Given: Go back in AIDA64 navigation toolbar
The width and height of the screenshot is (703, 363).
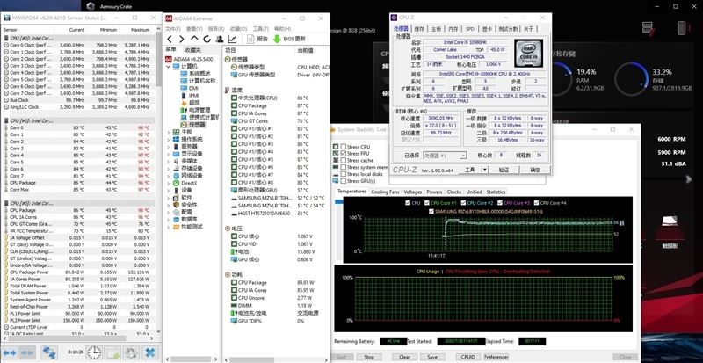Looking at the screenshot, I should 170,39.
